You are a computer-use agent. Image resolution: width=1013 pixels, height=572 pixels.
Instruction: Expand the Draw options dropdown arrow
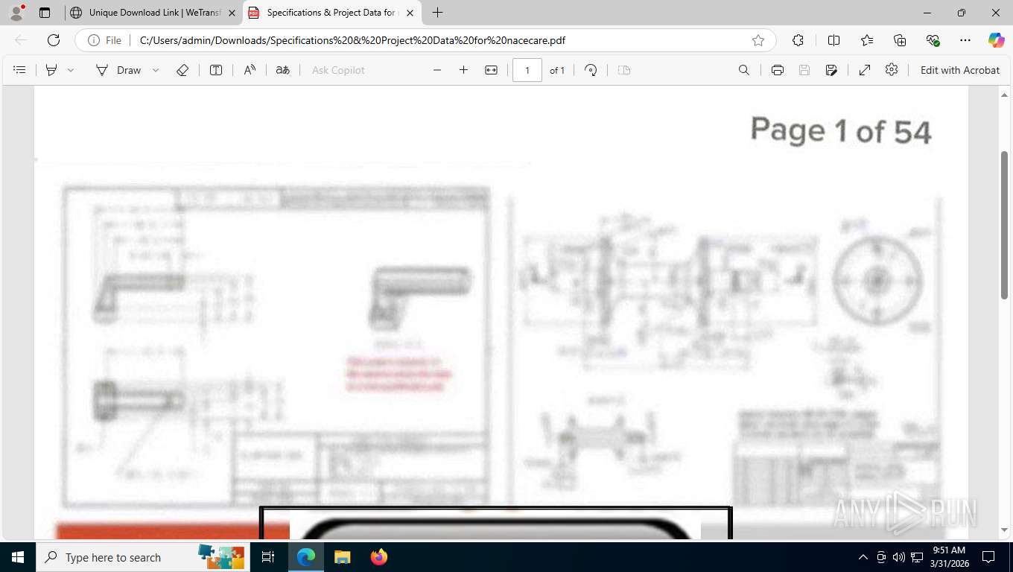[156, 70]
